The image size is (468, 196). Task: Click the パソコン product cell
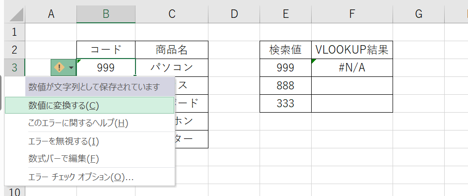click(x=172, y=67)
